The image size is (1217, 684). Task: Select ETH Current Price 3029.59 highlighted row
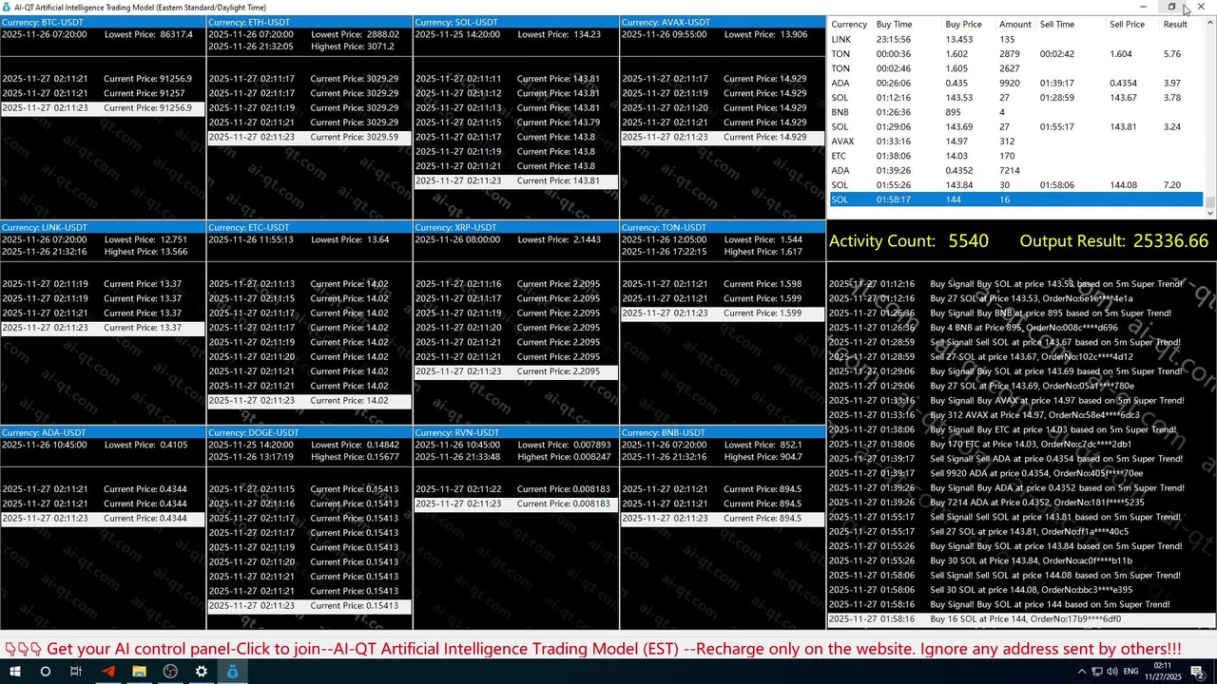pos(309,138)
